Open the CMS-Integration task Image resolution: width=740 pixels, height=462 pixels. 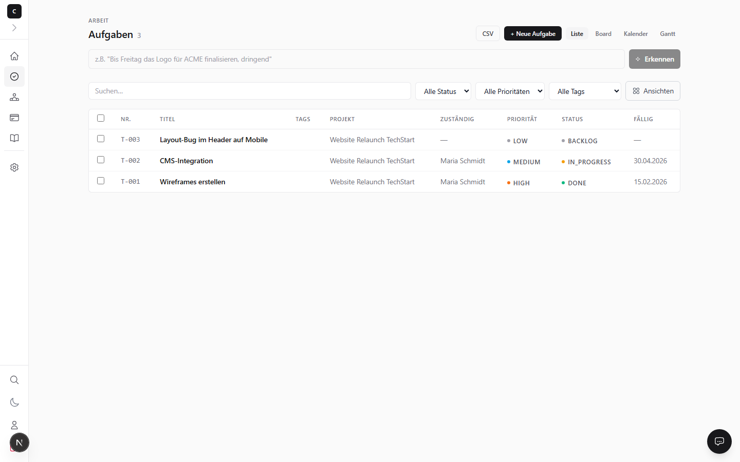[186, 161]
